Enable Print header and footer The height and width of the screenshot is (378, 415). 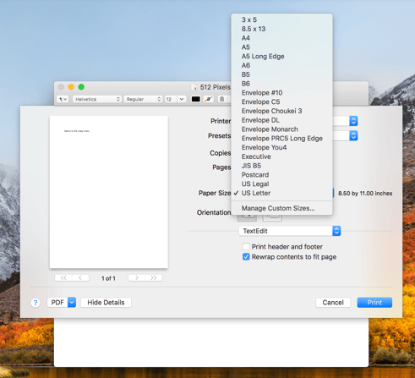246,247
